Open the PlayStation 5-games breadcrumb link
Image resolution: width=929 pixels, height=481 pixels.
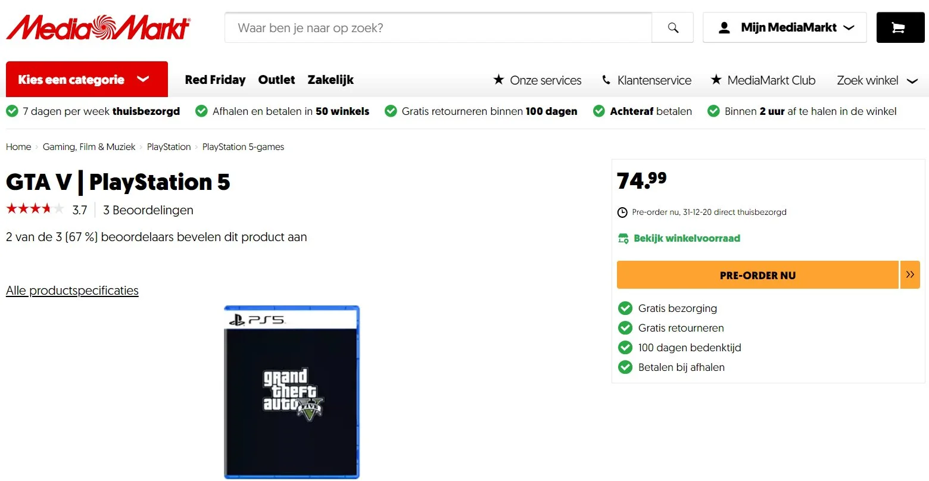243,146
